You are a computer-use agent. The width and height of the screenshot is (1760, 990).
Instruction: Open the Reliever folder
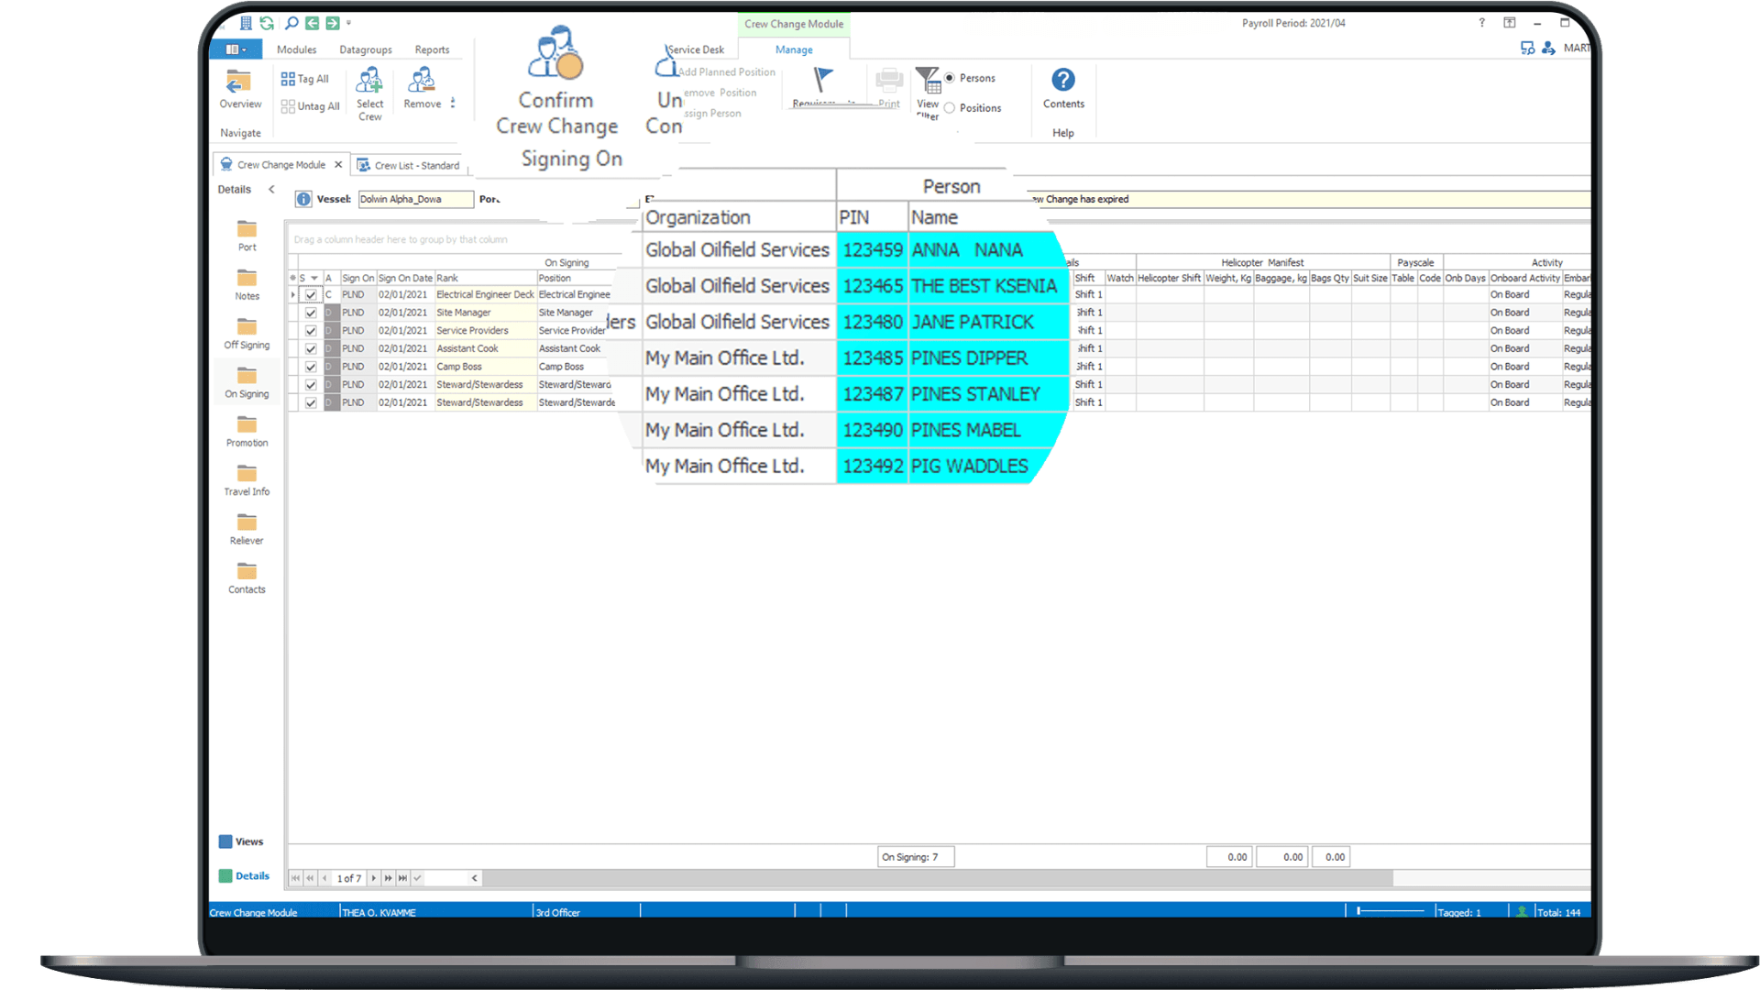[247, 530]
